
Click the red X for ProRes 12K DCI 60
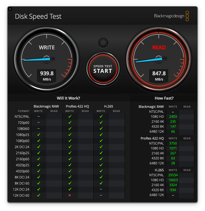point(70,195)
